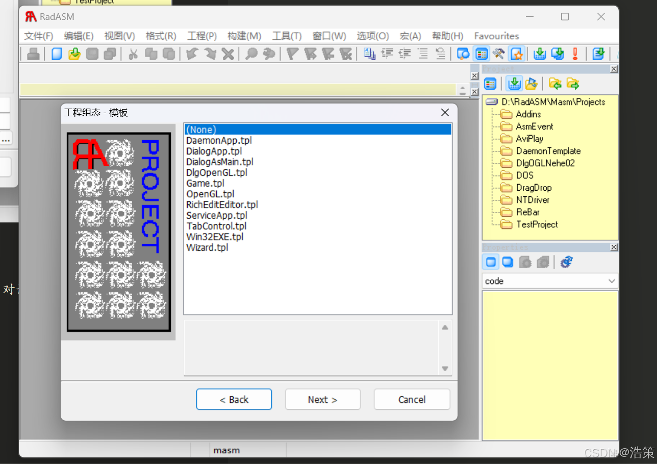This screenshot has height=464, width=657.
Task: Click the refresh gear icon in Properties panel
Action: tap(566, 262)
